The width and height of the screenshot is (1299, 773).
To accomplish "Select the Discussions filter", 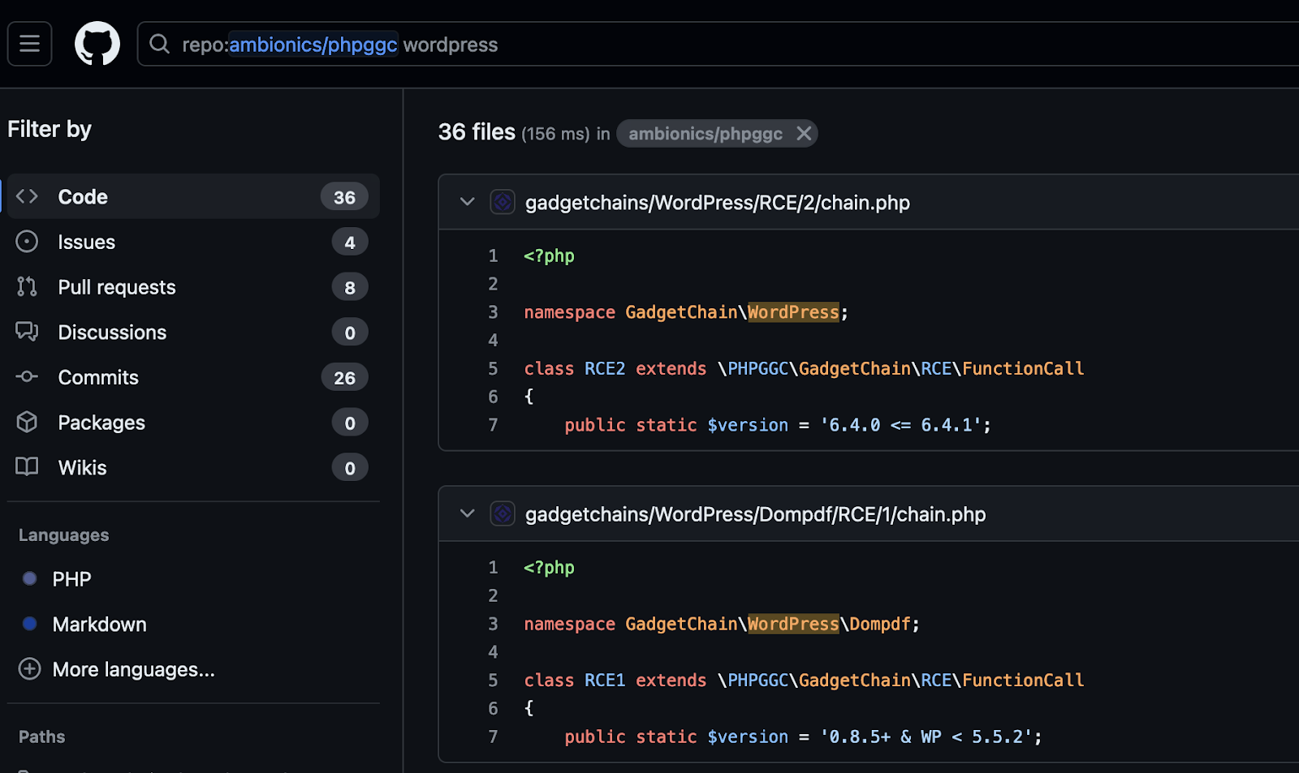I will pos(193,333).
